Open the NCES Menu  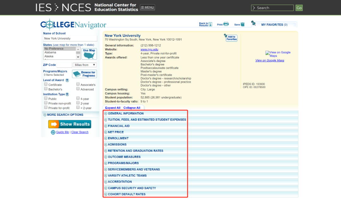pos(147,8)
